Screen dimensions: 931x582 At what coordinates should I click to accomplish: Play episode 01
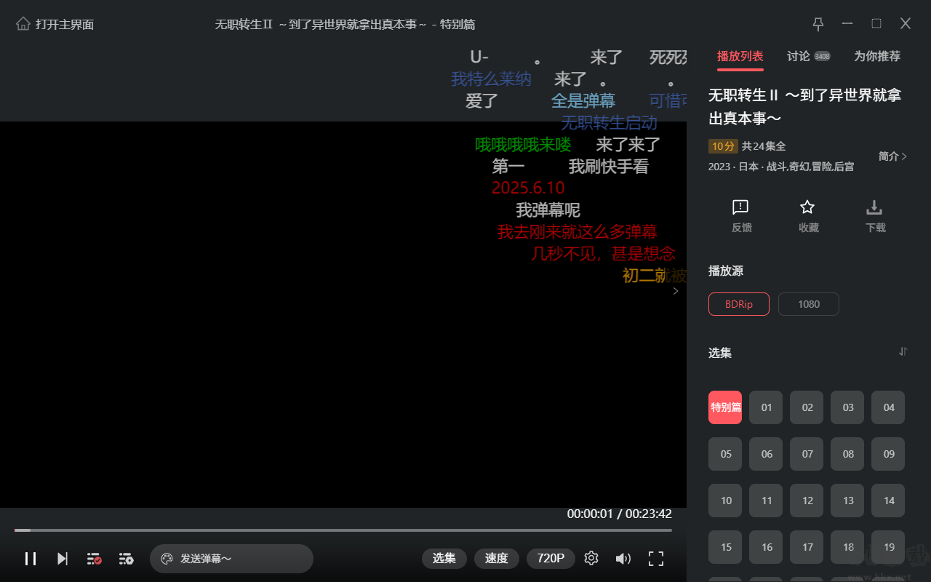(766, 407)
